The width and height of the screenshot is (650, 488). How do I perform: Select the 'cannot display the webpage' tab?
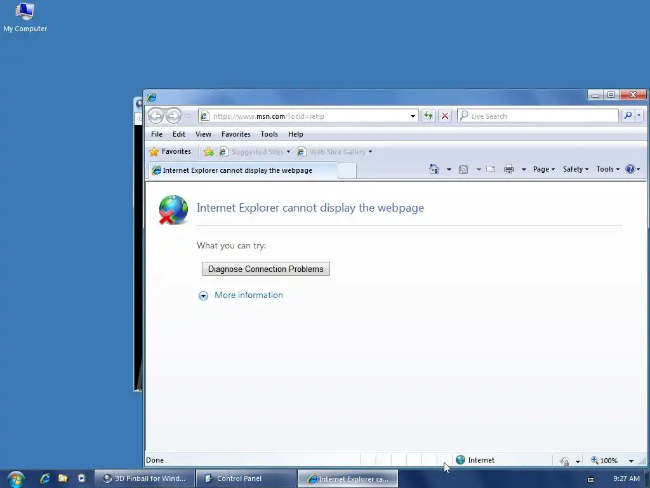click(x=242, y=170)
